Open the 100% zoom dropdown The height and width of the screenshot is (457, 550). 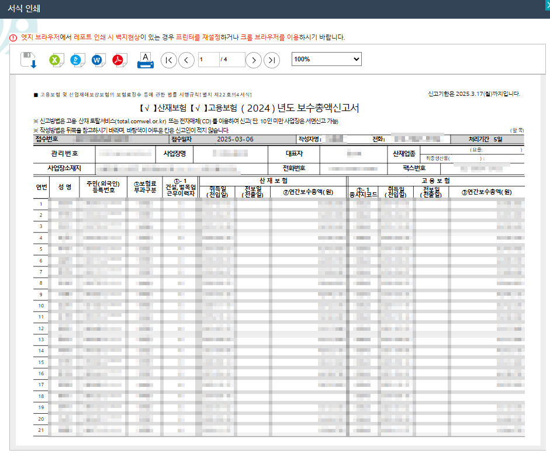click(326, 59)
